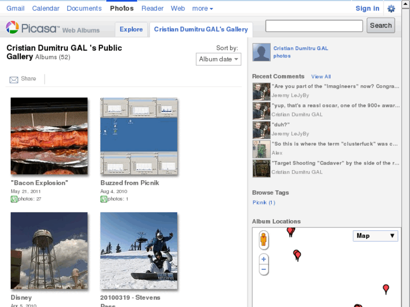Open the settings gear icon
The height and width of the screenshot is (307, 410).
[x=391, y=8]
